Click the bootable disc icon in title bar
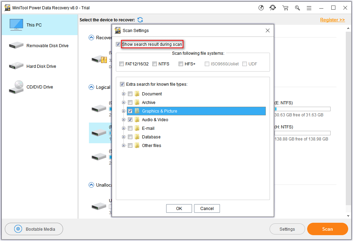 (261, 8)
